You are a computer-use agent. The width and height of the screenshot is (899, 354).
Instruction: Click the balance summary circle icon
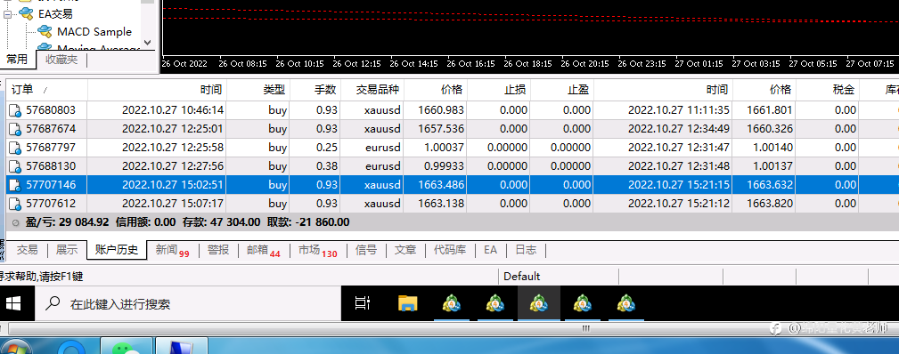pyautogui.click(x=15, y=223)
